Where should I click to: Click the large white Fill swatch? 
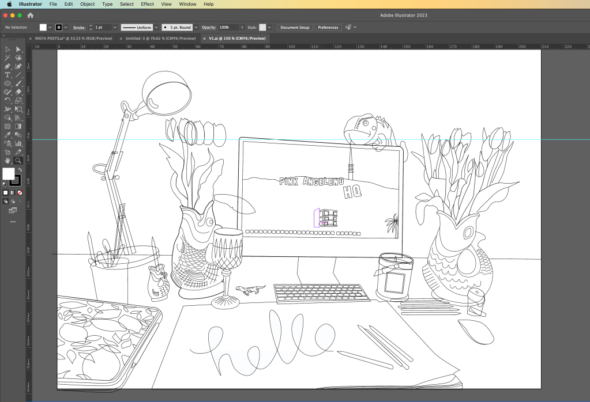click(x=9, y=173)
